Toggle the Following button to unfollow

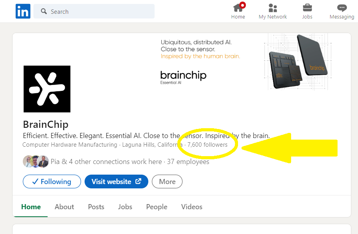point(52,181)
